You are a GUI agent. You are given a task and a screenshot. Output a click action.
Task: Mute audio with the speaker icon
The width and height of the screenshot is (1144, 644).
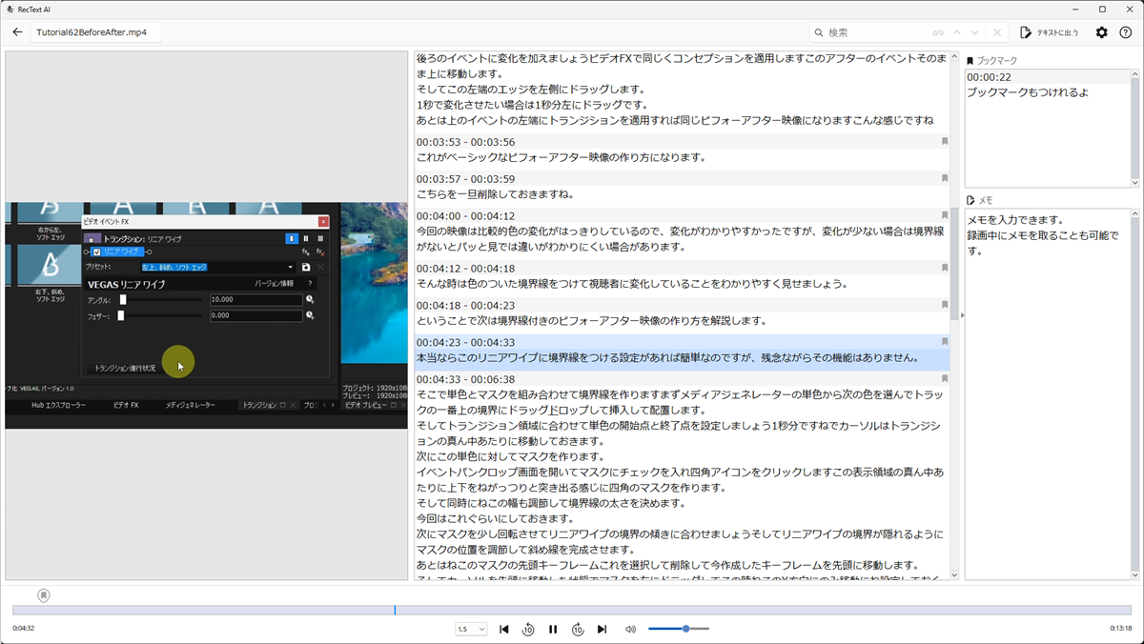(630, 629)
